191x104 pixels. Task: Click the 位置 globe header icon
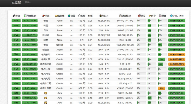(69, 16)
